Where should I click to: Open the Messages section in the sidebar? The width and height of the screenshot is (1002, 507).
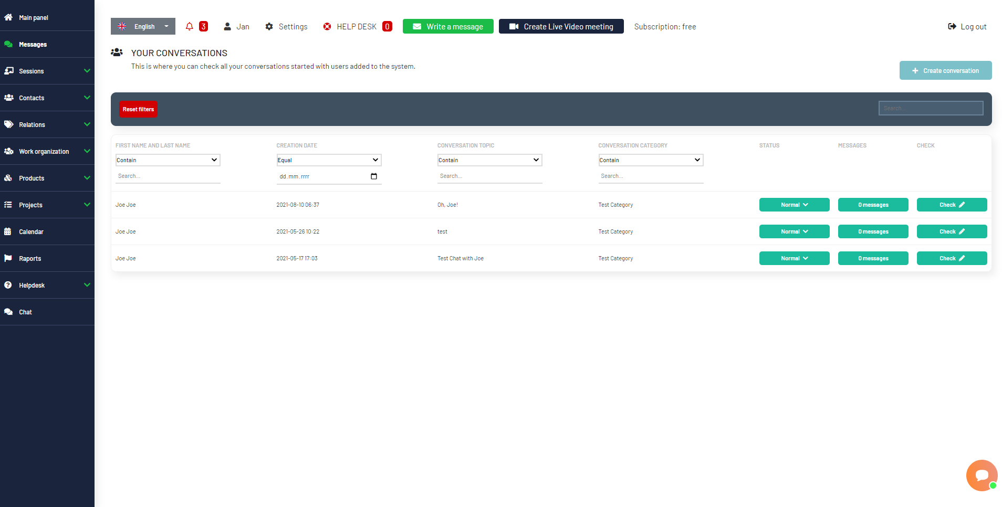[32, 44]
